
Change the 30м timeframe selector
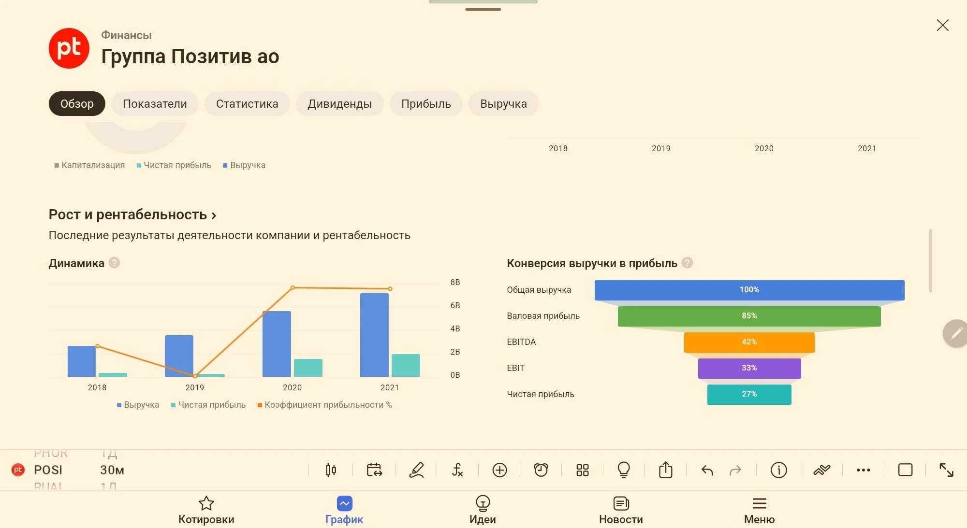coord(112,470)
